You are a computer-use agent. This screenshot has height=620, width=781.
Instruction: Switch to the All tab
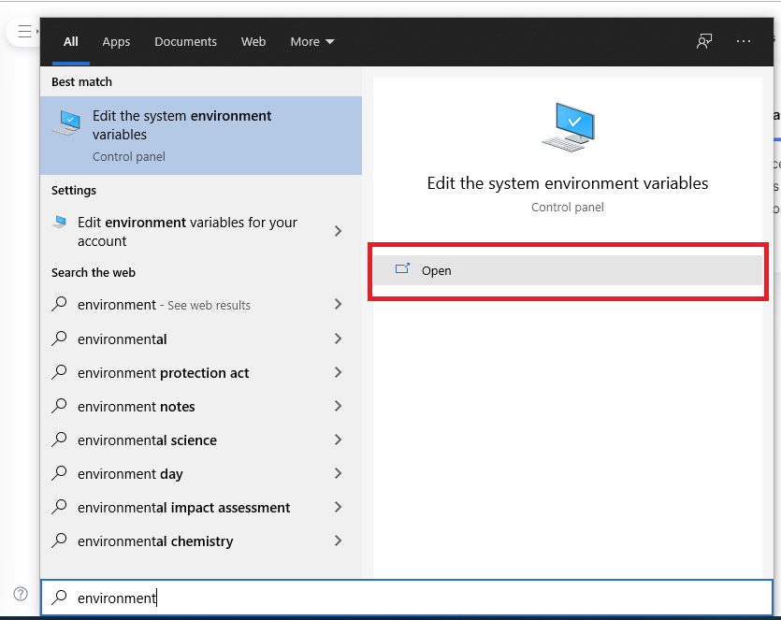71,42
